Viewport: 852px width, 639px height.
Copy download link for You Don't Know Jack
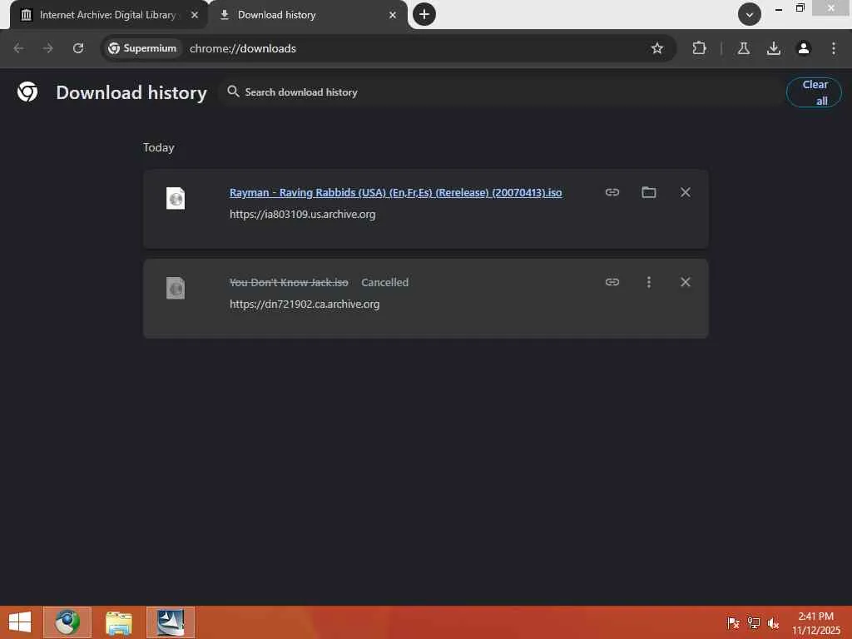(x=612, y=282)
